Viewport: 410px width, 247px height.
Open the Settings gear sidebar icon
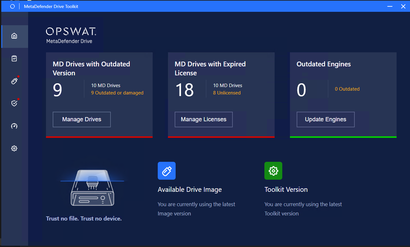click(x=14, y=148)
